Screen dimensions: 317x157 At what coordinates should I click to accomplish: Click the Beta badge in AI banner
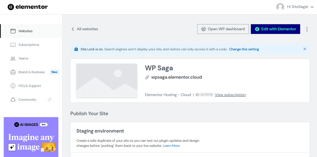43,125
